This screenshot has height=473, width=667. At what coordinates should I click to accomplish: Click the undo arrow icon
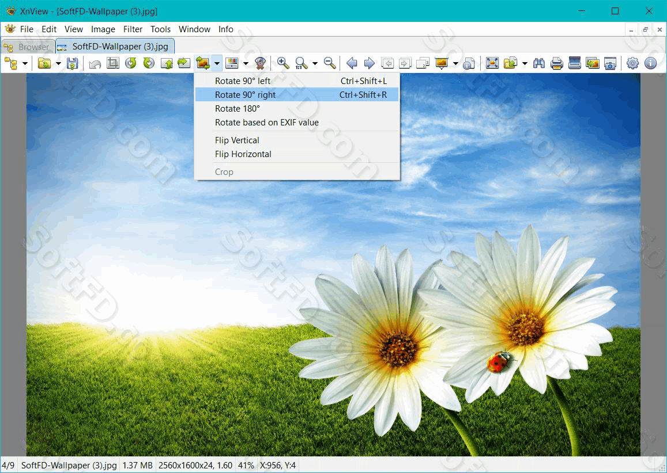(95, 64)
